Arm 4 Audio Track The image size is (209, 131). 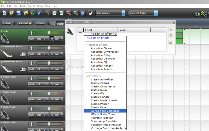(x=57, y=84)
